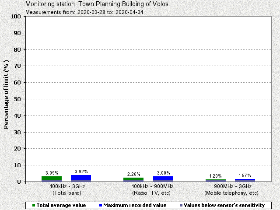The height and width of the screenshot is (210, 280).
Task: Click the '90' y-axis tick label
Action: (17, 33)
